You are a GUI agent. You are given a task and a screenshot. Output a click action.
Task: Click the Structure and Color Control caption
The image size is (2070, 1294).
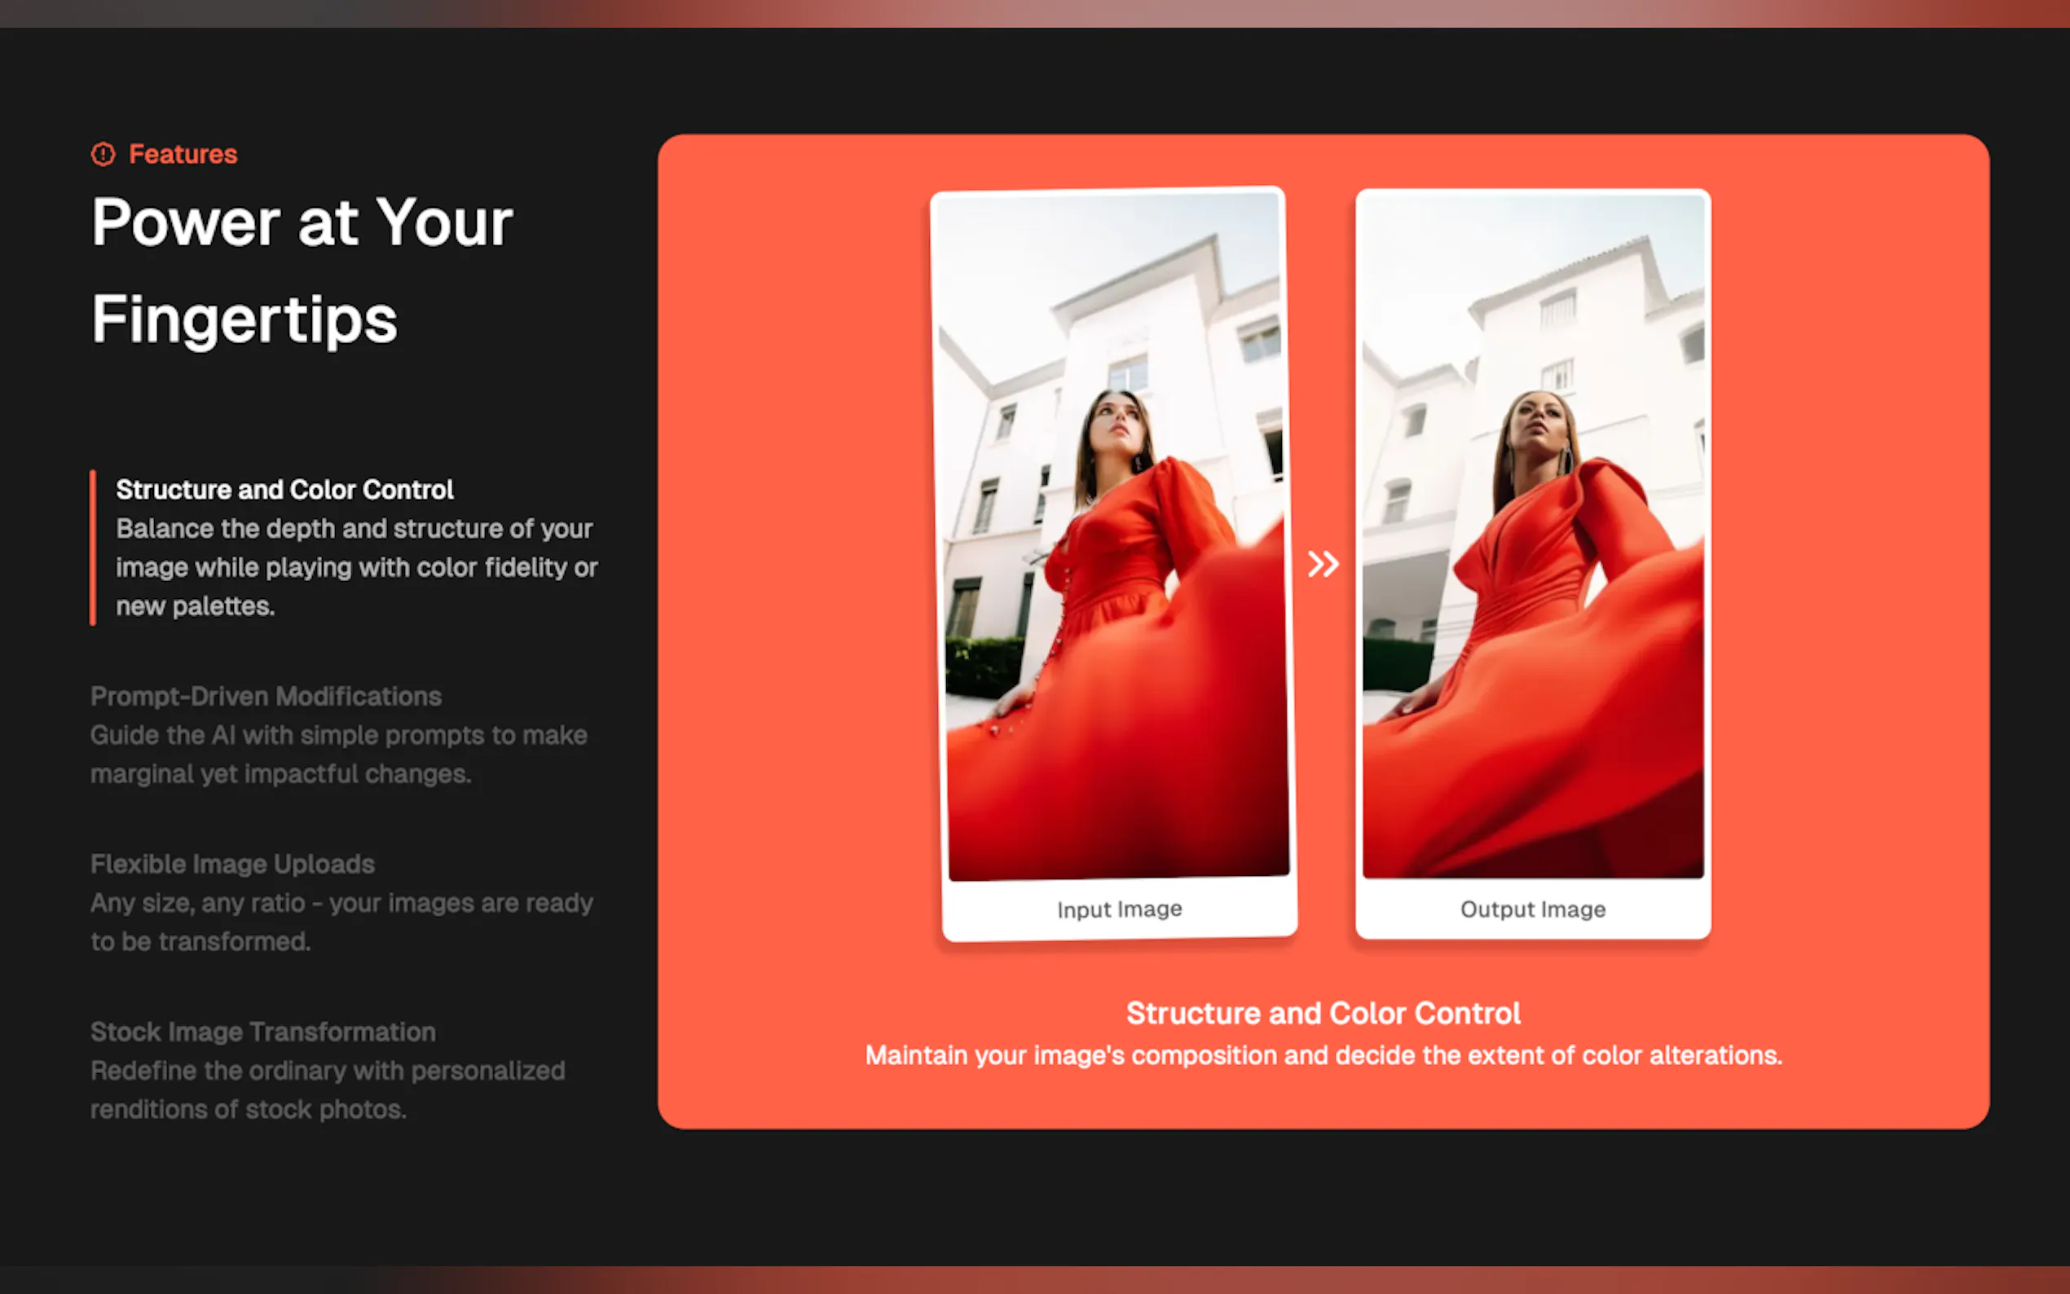[x=1323, y=1012]
